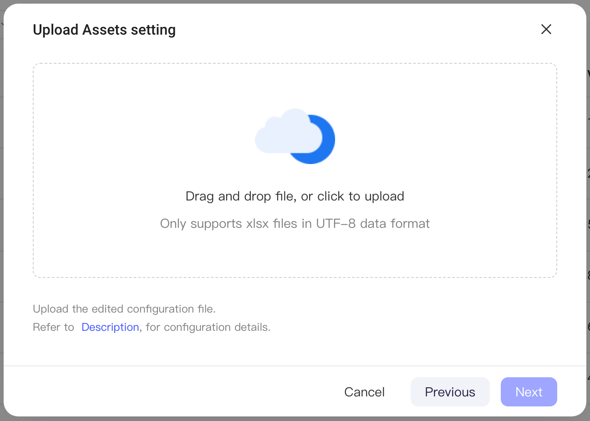Click the 'for configuration details.' text
The image size is (590, 421).
click(208, 327)
